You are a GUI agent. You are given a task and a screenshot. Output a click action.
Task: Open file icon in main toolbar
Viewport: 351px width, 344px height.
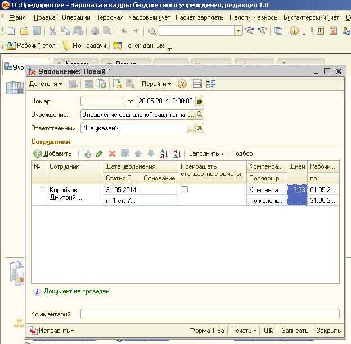click(x=24, y=31)
